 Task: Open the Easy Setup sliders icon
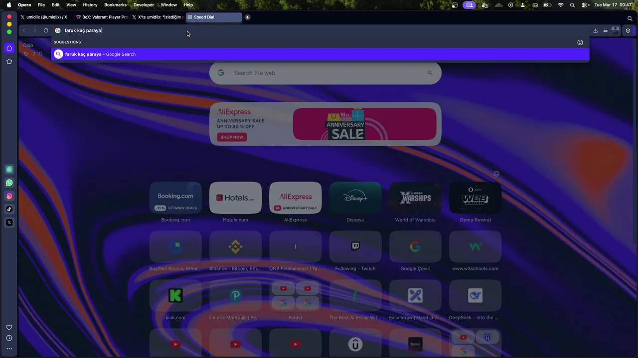click(605, 30)
